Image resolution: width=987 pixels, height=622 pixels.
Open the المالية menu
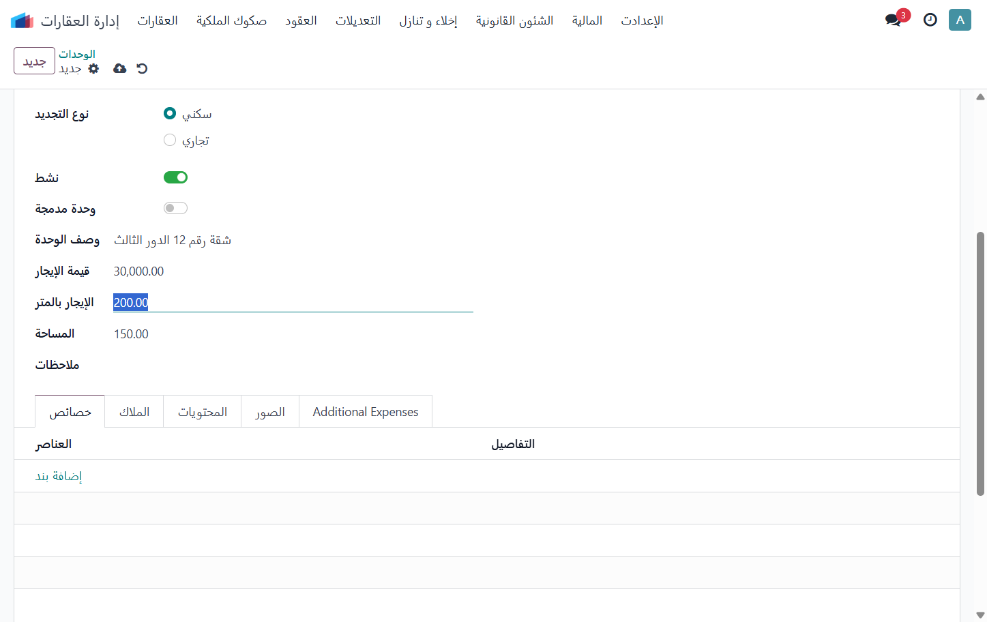pyautogui.click(x=587, y=20)
